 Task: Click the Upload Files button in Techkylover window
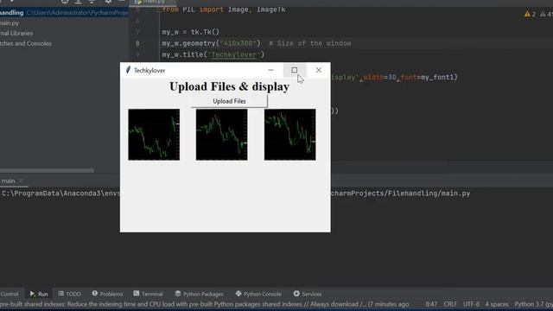pyautogui.click(x=229, y=101)
